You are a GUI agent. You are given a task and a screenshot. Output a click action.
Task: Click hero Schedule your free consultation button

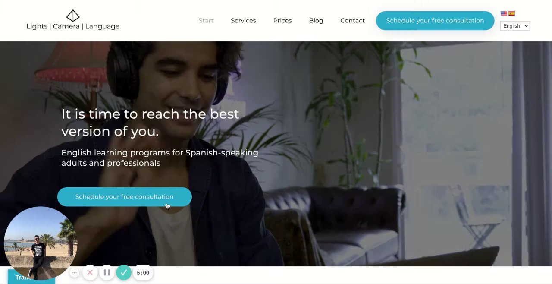click(x=124, y=197)
